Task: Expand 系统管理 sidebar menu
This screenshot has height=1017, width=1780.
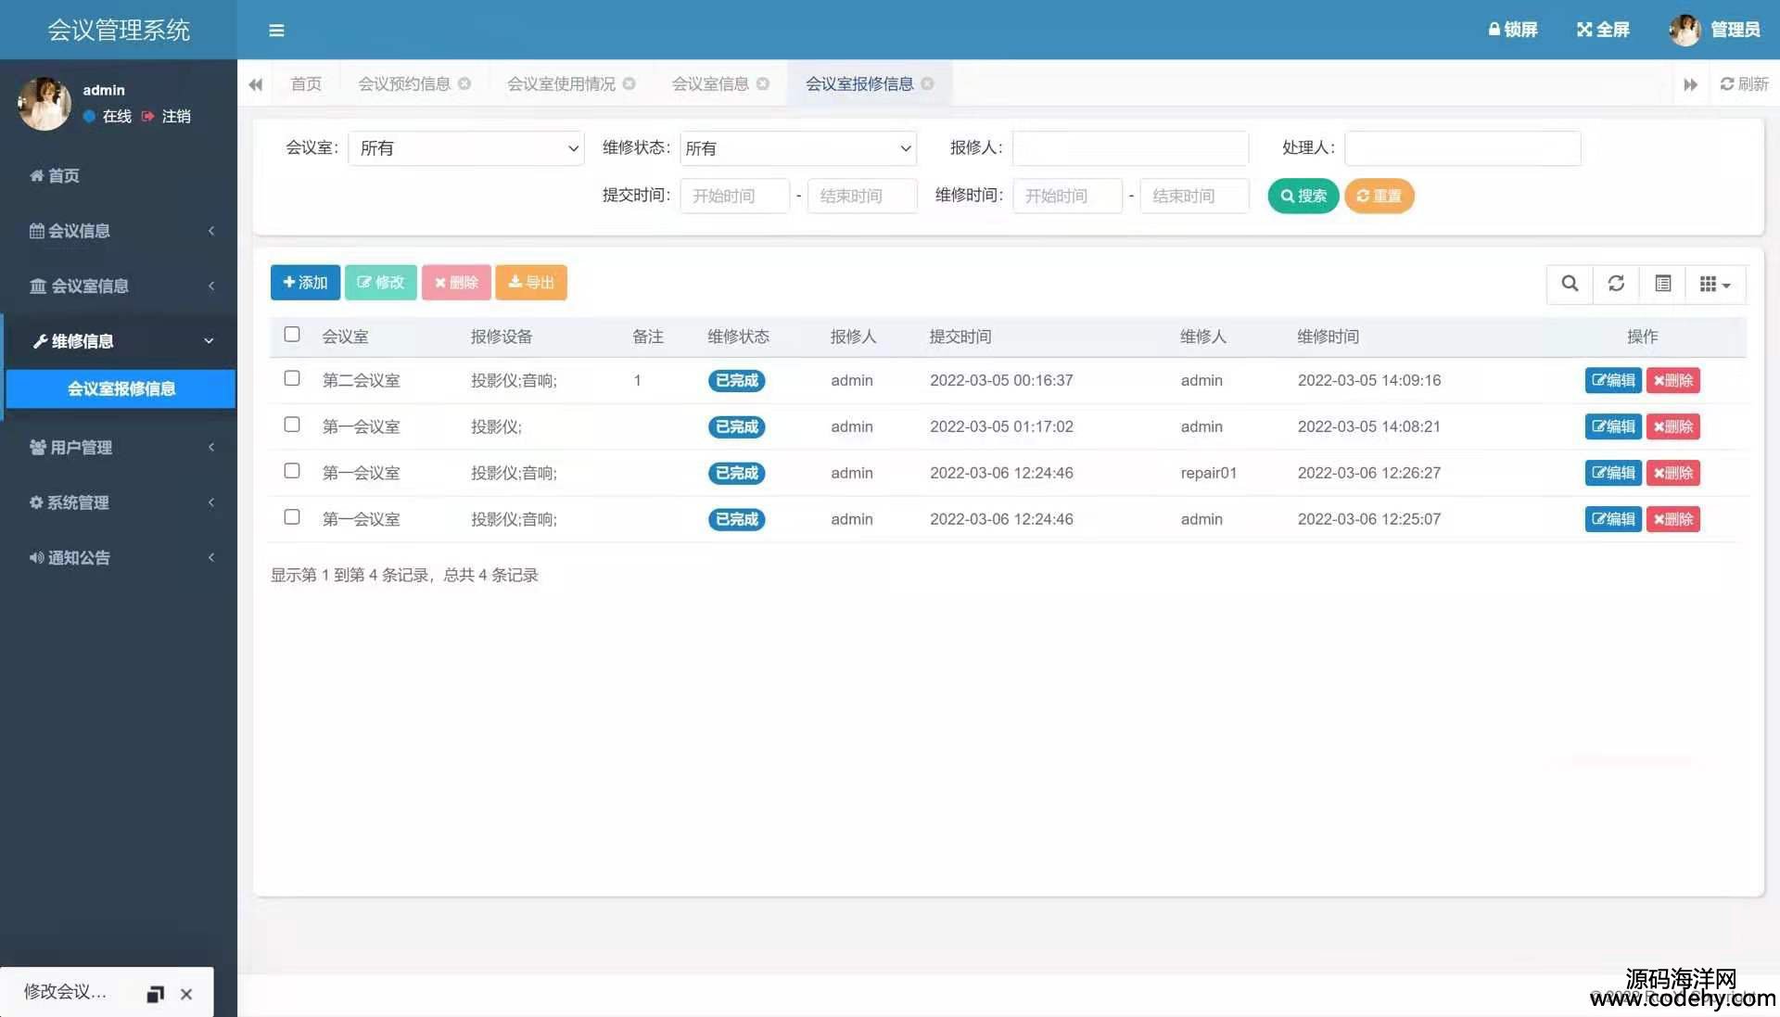Action: (119, 502)
